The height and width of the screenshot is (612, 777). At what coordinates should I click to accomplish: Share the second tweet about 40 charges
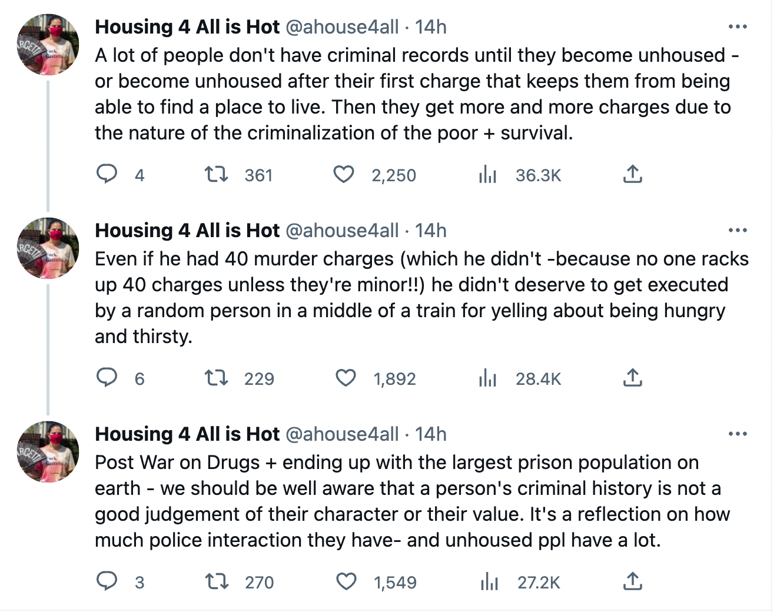coord(632,378)
